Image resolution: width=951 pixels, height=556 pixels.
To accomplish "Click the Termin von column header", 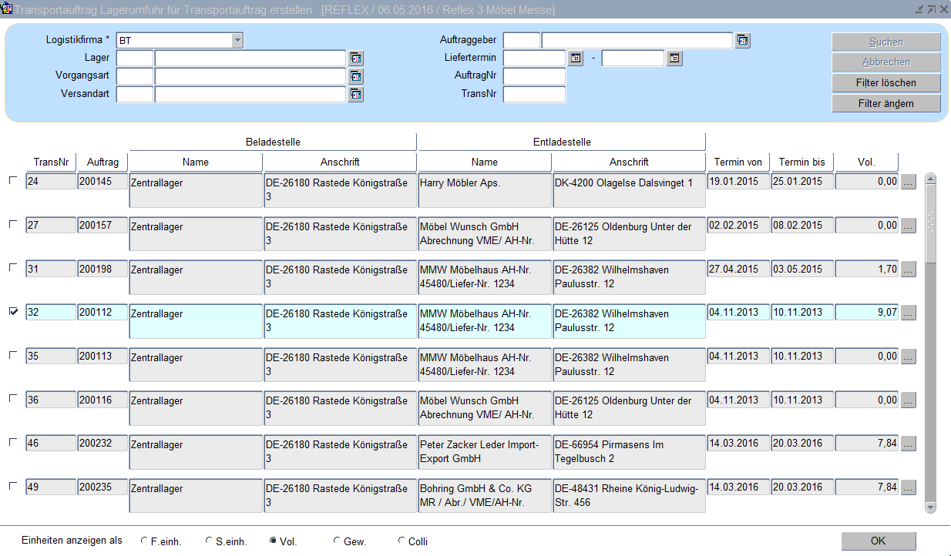I will [x=738, y=162].
